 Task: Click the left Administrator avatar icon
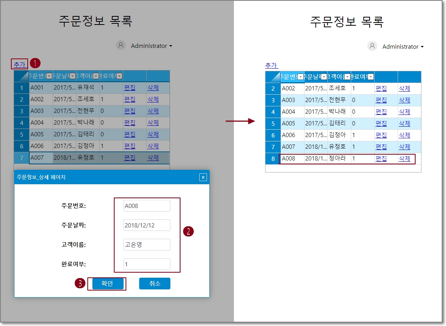(121, 46)
